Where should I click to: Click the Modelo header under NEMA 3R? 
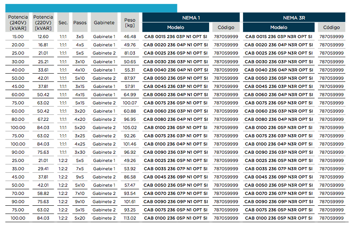(x=279, y=27)
